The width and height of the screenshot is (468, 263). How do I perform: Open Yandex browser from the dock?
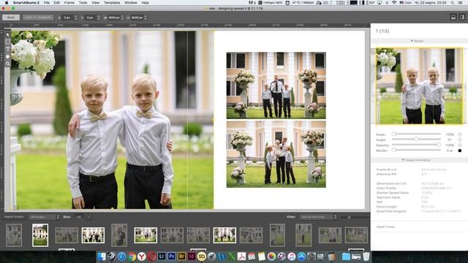pyautogui.click(x=141, y=256)
